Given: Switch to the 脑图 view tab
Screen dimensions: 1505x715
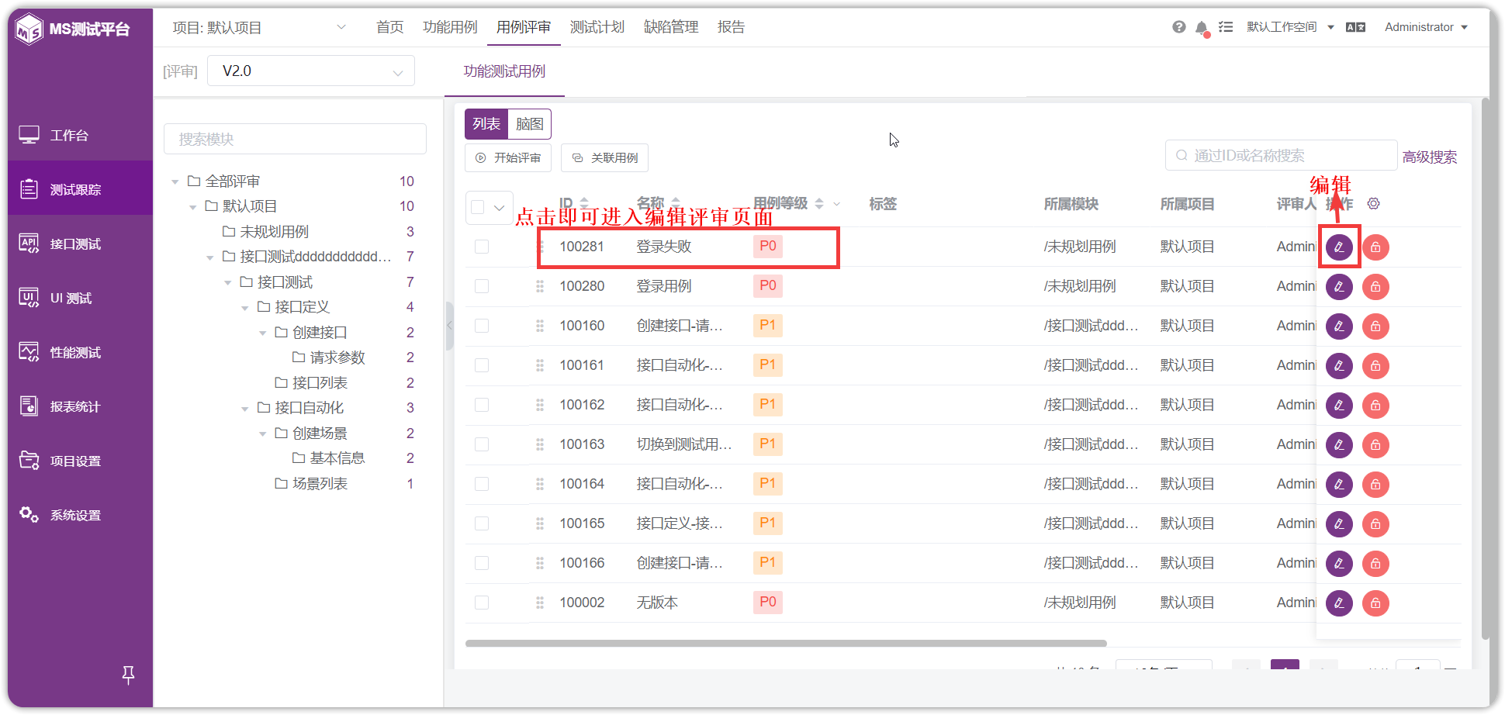Looking at the screenshot, I should click(x=529, y=124).
